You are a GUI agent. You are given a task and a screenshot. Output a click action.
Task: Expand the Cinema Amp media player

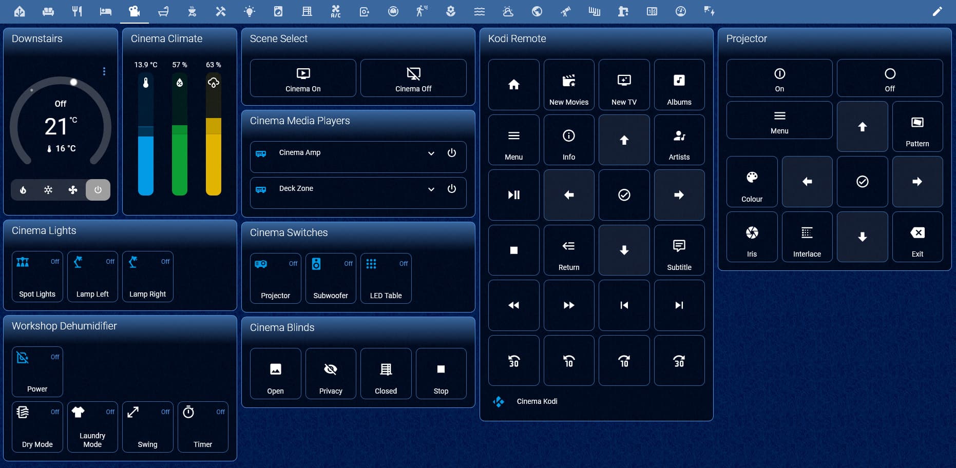pos(431,153)
